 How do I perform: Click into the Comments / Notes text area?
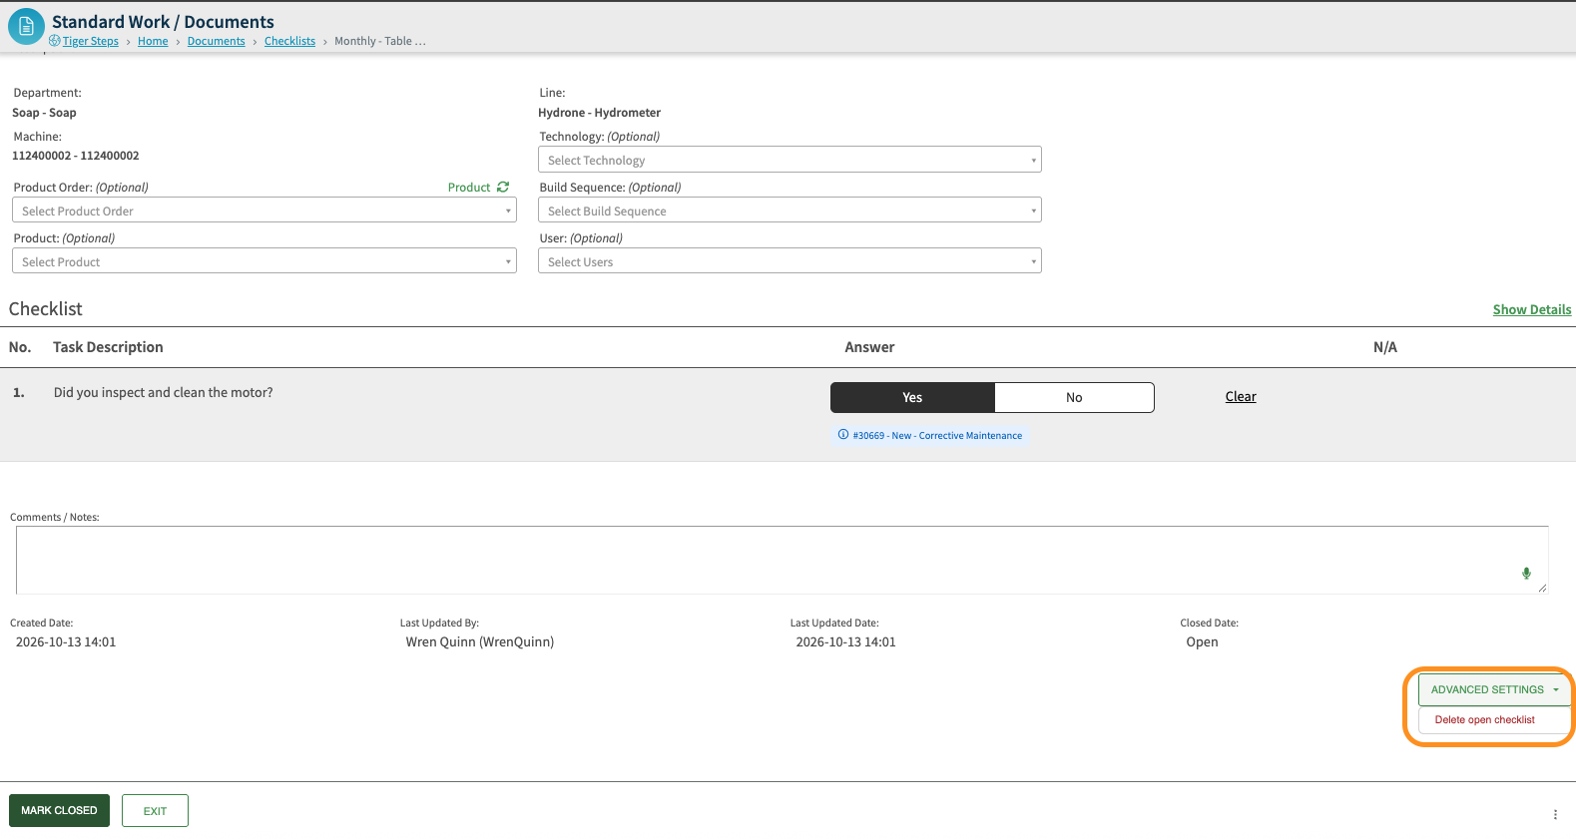pyautogui.click(x=782, y=560)
